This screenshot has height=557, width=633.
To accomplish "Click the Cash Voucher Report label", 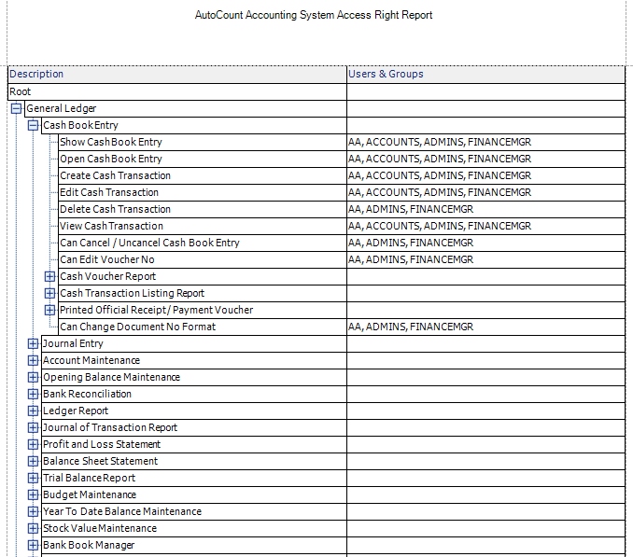I will point(107,276).
